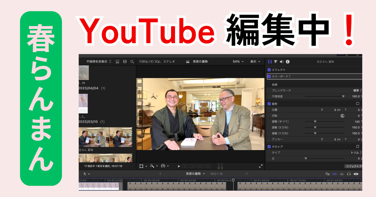
Task: Open the 54% zoom dropdown
Action: (x=238, y=62)
